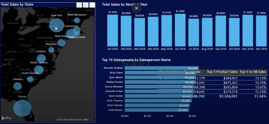Viewport: 269px width, 124px height.
Task: Select the Virginia bubble on map
Action: tap(41, 58)
